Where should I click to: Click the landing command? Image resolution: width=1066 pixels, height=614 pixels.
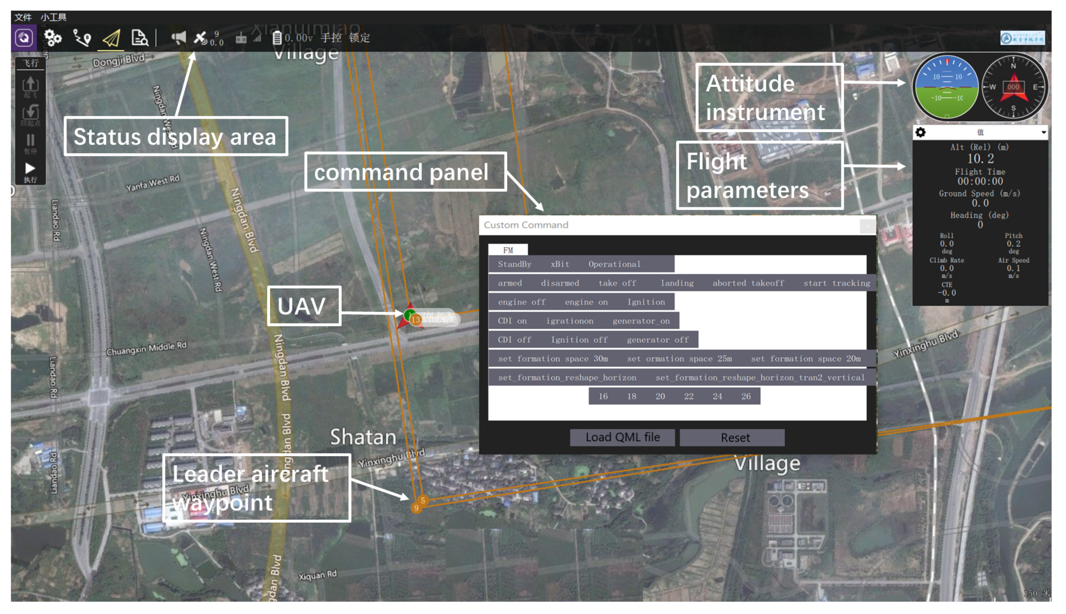tap(677, 283)
